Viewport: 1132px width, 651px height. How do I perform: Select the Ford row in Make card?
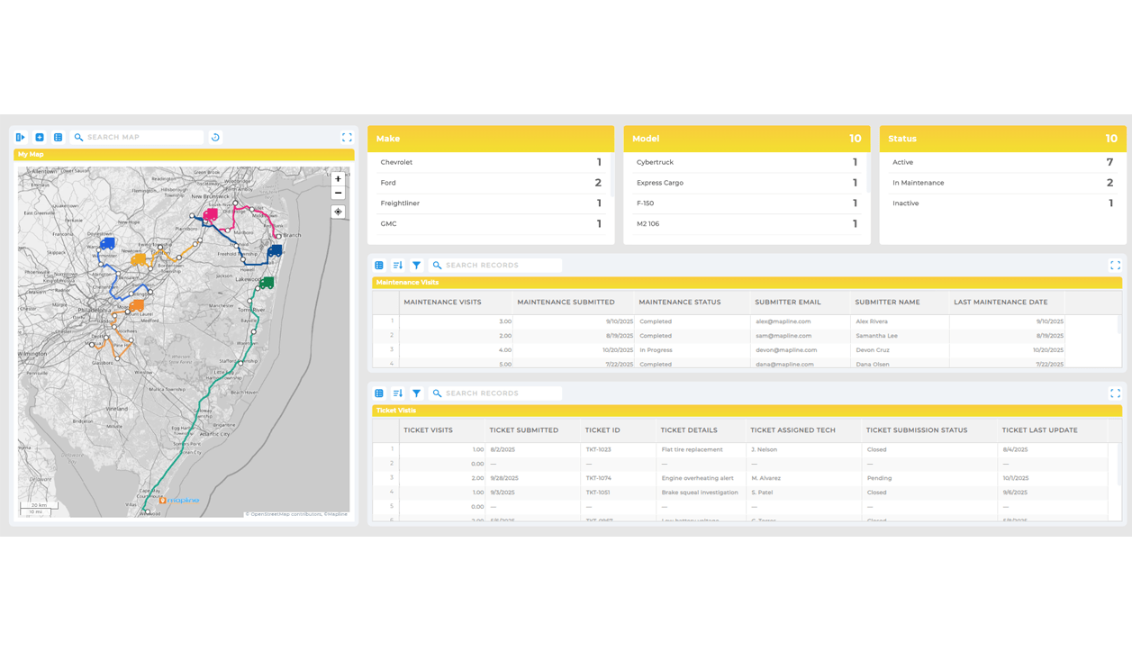[490, 183]
